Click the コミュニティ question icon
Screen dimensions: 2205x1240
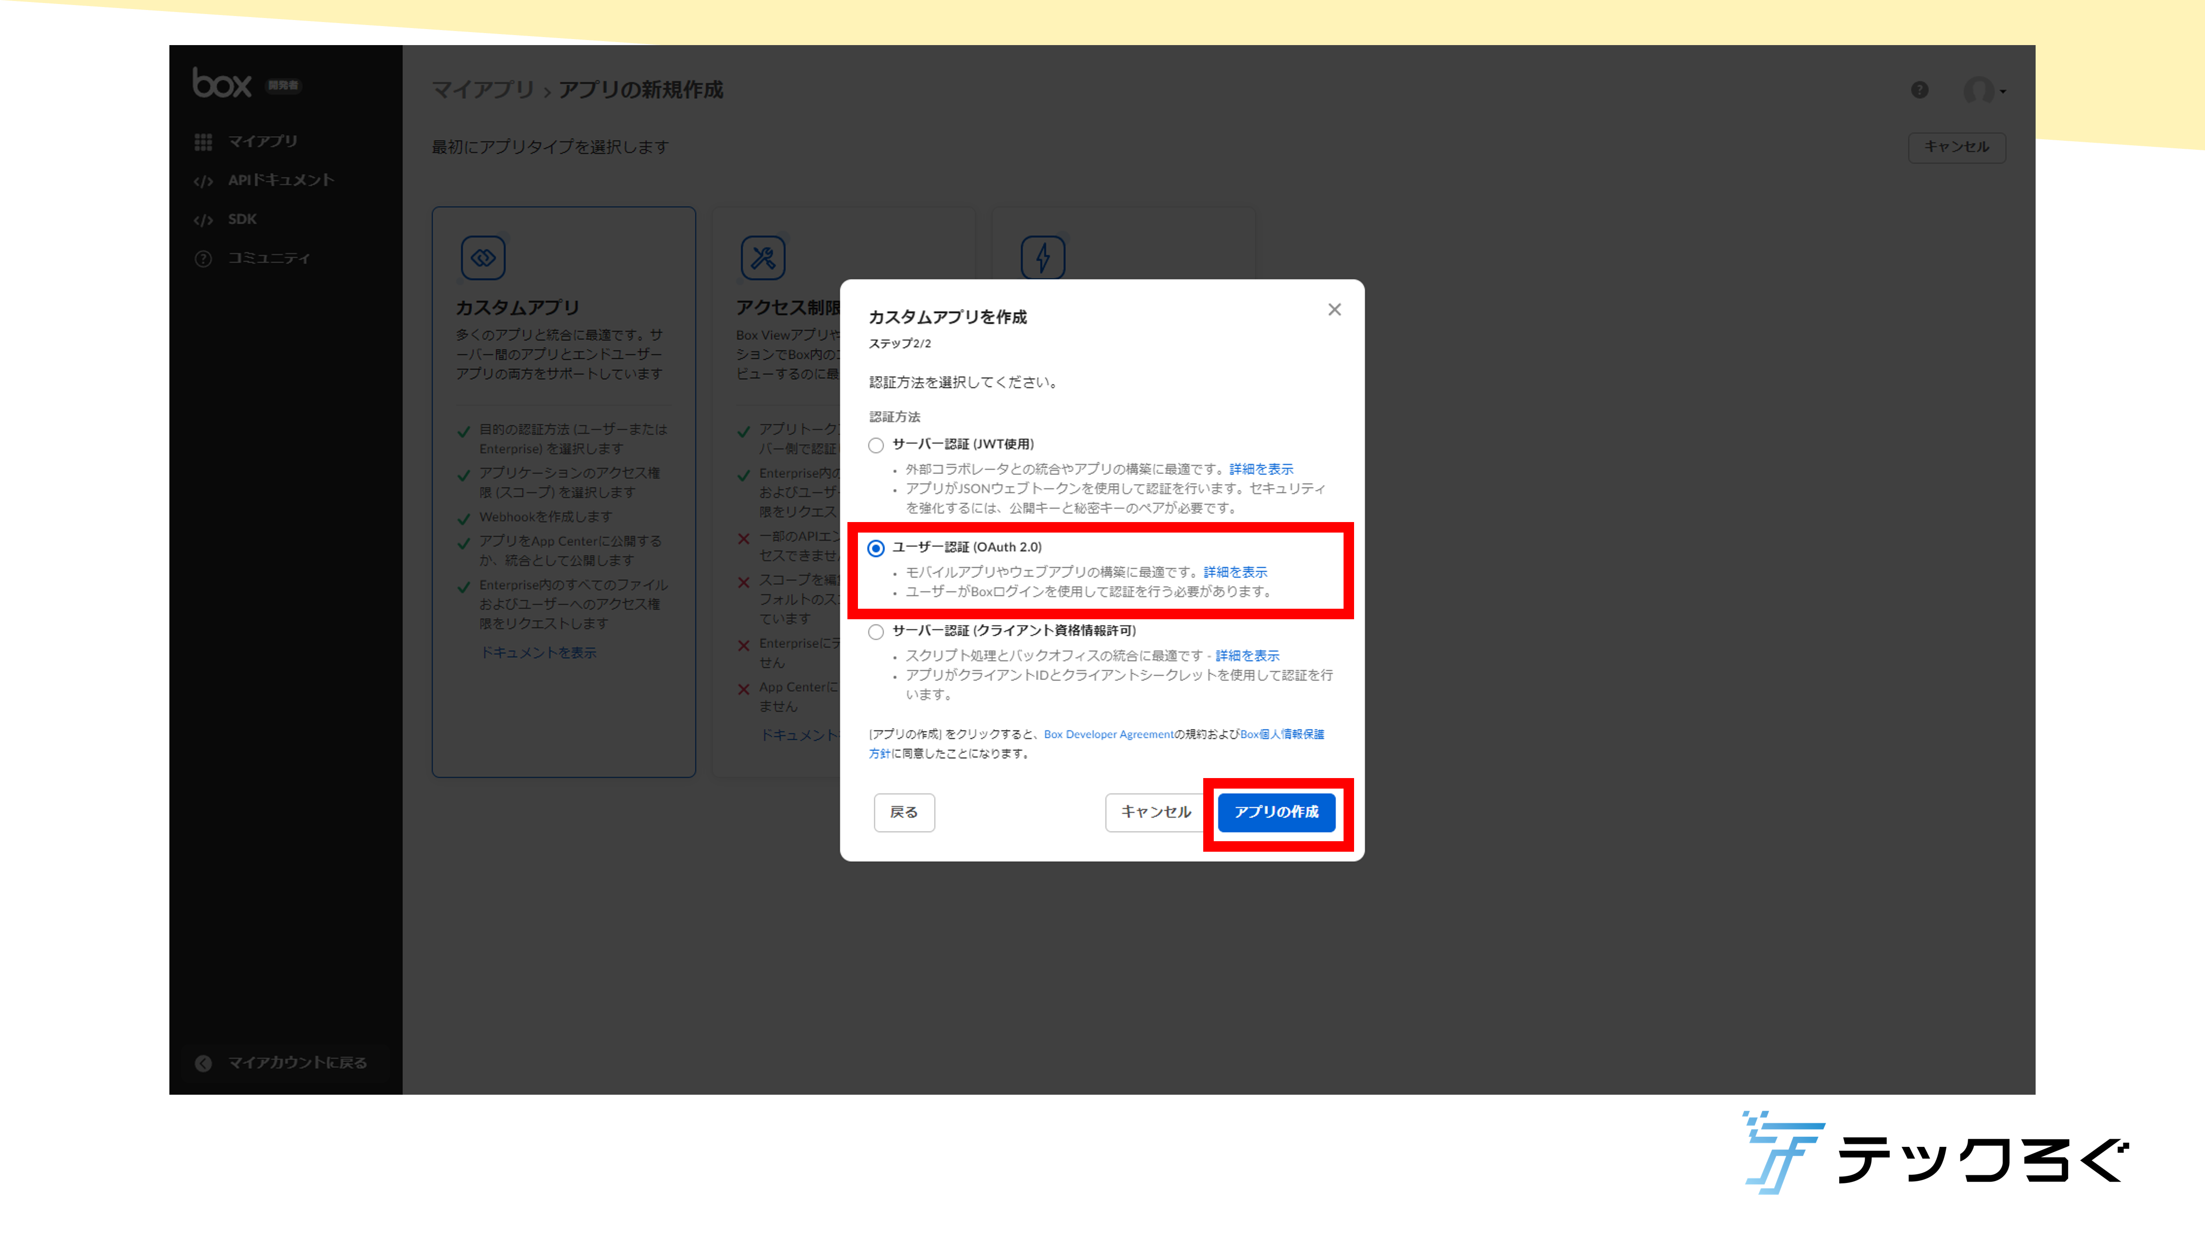coord(203,259)
